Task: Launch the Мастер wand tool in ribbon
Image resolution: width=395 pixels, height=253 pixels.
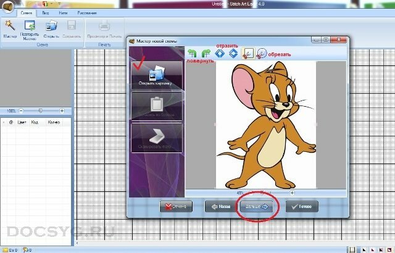Action: tap(10, 29)
